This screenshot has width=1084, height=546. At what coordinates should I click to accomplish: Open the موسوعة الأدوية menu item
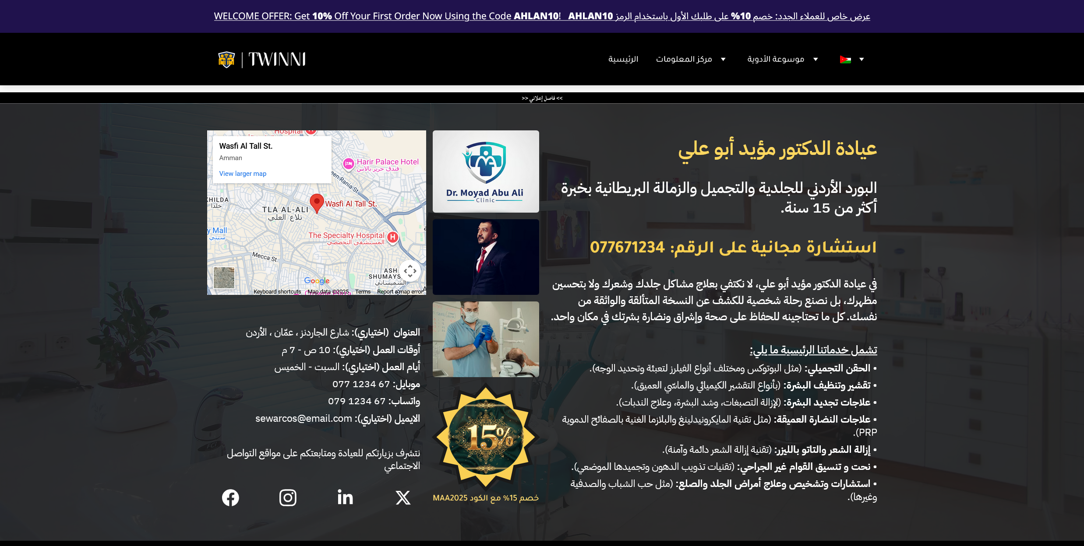(775, 59)
